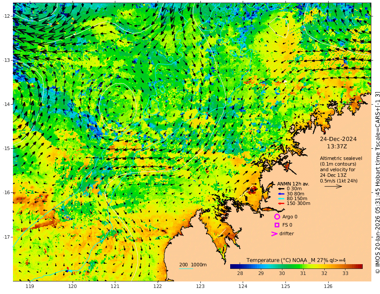Click the magenta Argo circle symbol
This screenshot has width=380, height=294.
coord(277,217)
